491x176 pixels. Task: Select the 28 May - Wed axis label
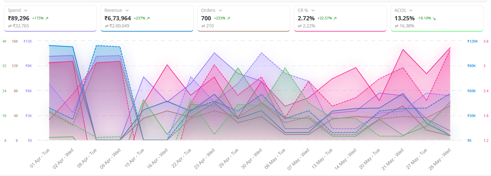(x=441, y=158)
